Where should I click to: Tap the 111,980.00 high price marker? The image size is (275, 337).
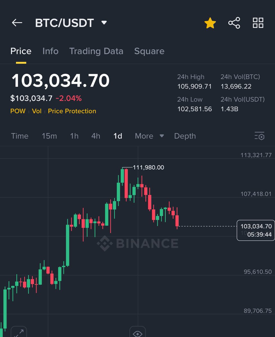148,168
